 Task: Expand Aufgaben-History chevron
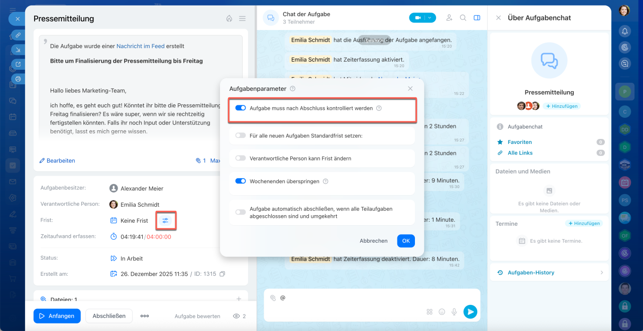[x=602, y=272]
